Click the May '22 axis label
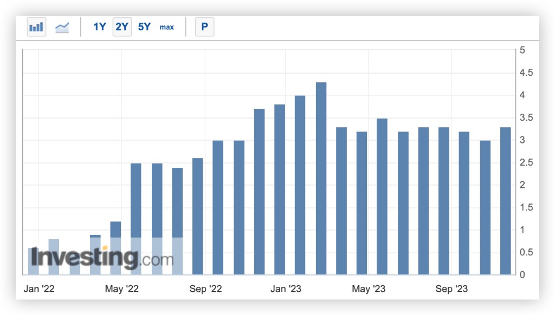 coord(122,289)
